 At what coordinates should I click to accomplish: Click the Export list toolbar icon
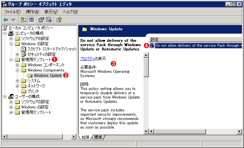coord(49,20)
